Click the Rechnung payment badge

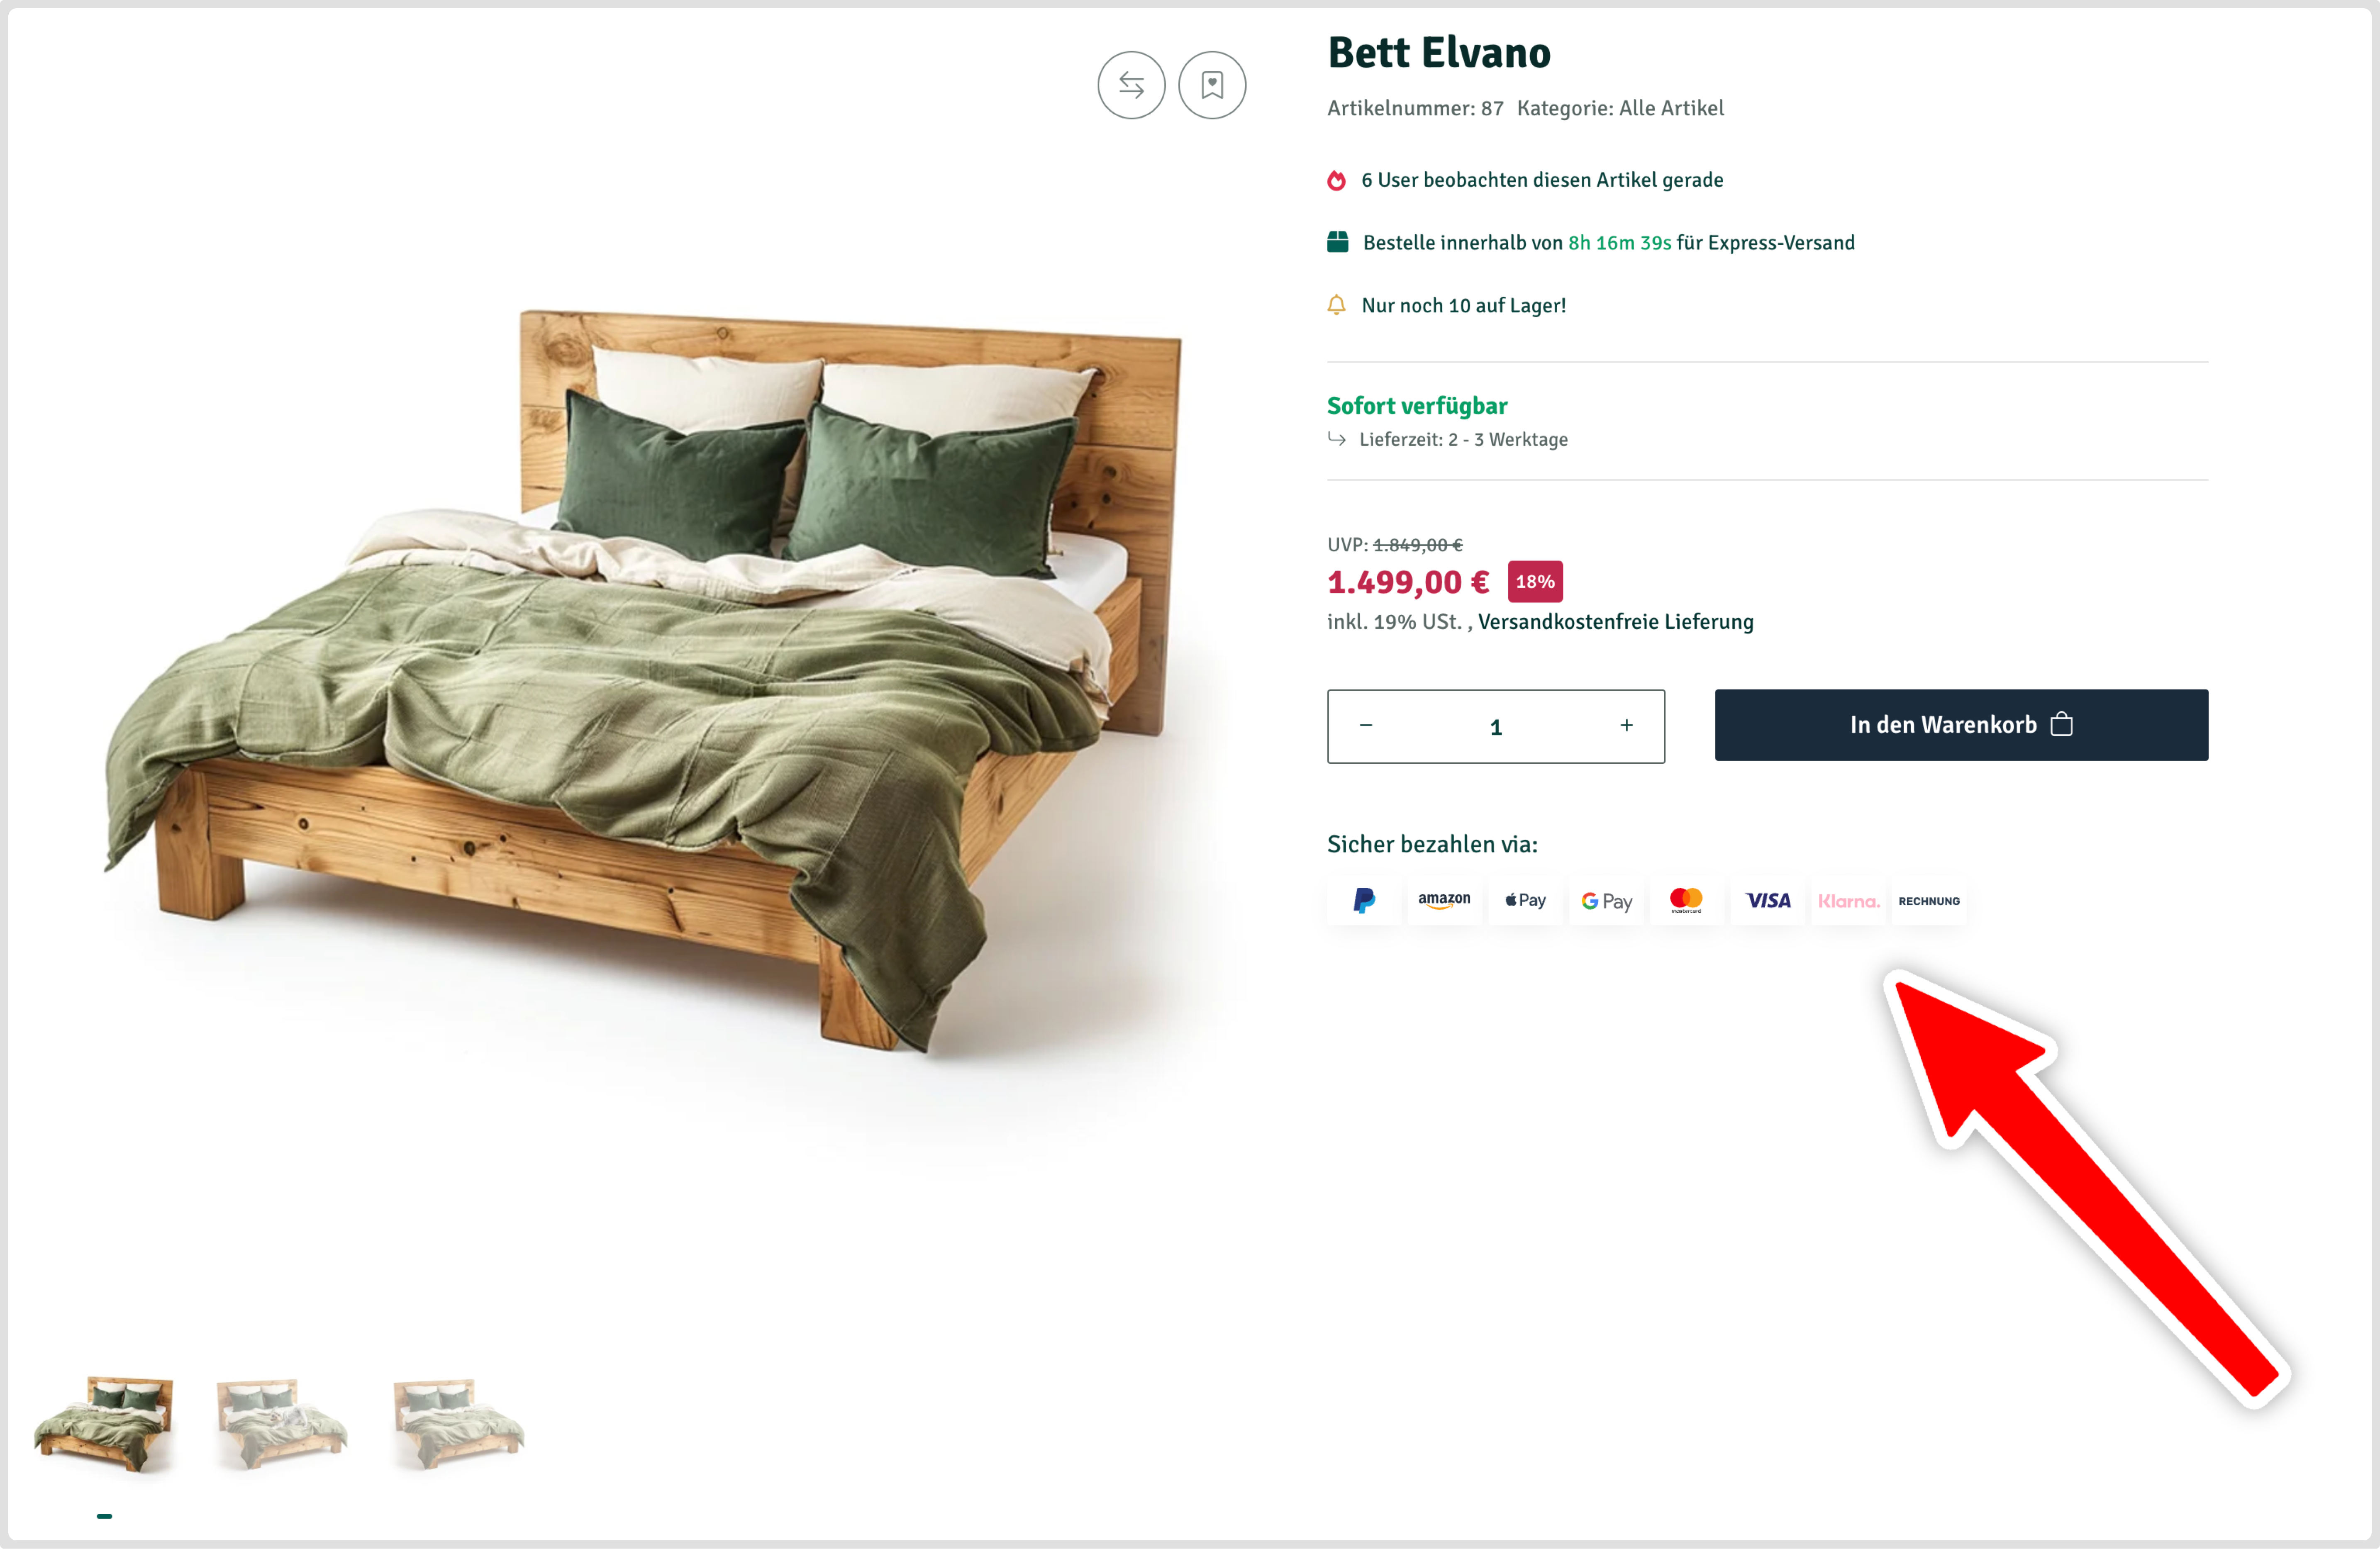click(1929, 901)
